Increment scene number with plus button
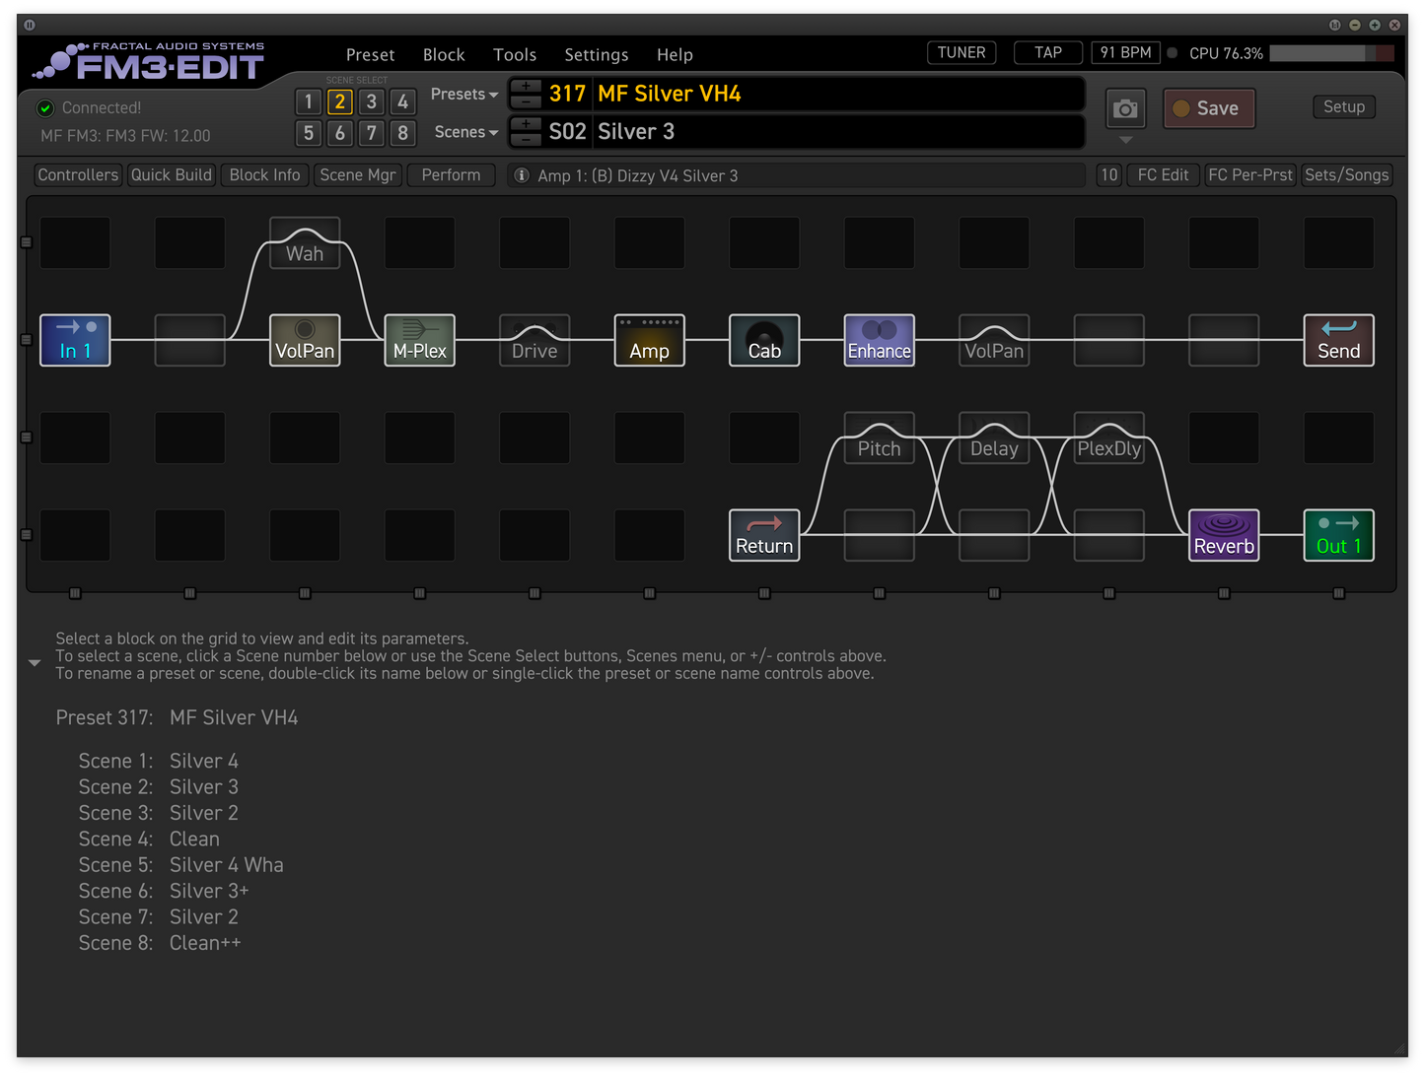This screenshot has width=1425, height=1077. (x=527, y=125)
